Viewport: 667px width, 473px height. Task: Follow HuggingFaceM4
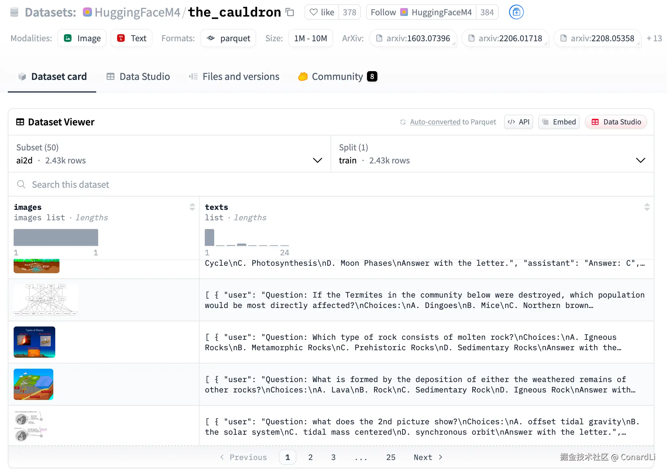pyautogui.click(x=383, y=12)
